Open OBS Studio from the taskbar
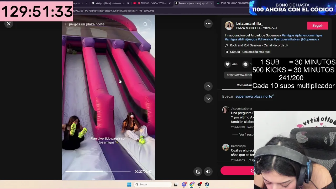The image size is (336, 189). tap(199, 185)
